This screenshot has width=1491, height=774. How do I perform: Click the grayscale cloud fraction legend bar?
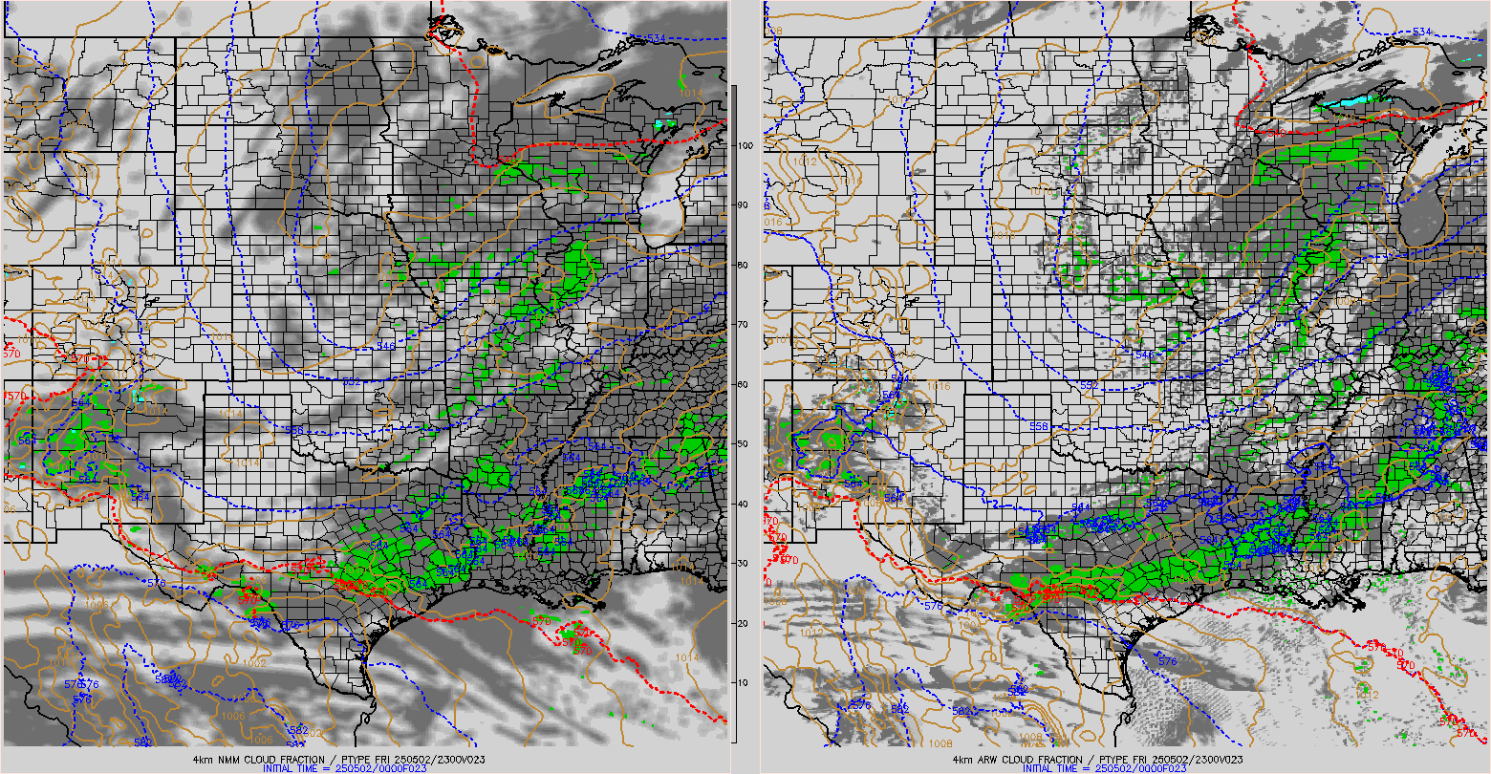[x=732, y=414]
